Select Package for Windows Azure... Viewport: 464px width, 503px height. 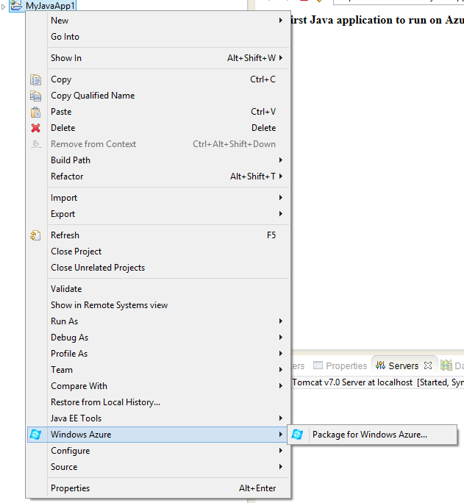tap(369, 435)
